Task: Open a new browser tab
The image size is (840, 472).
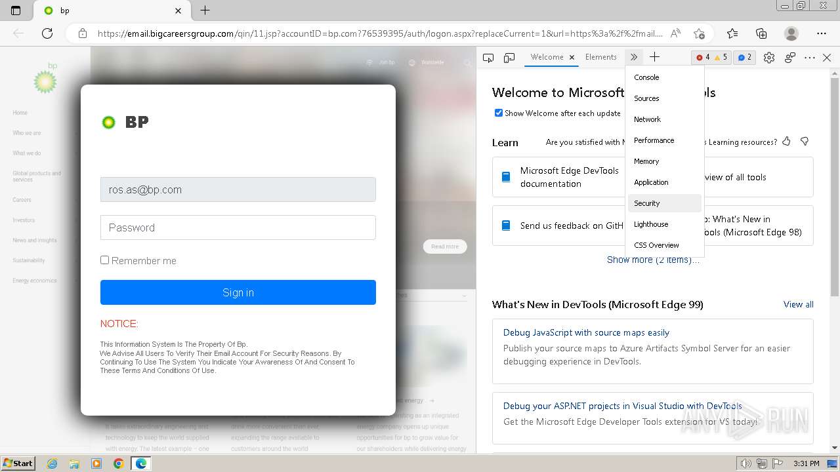Action: [x=205, y=10]
